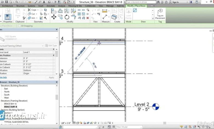The width and height of the screenshot is (214, 129).
Task: Click the Properties palette button icon
Action: [8, 17]
